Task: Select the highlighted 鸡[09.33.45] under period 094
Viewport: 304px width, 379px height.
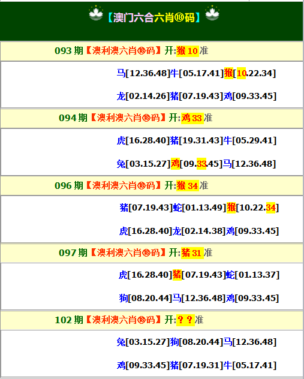Action: click(x=197, y=164)
